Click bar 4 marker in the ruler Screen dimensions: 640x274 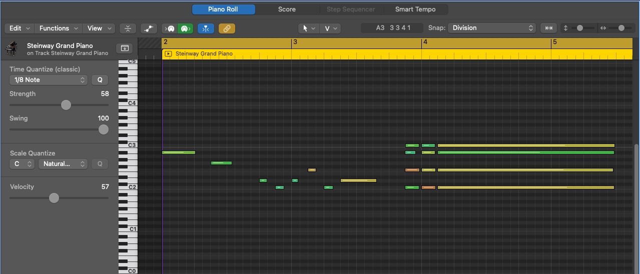coord(425,42)
